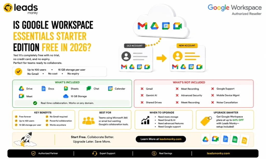The width and height of the screenshot is (266, 159).
Task: Click the red X next to Gmail
Action: point(142,89)
